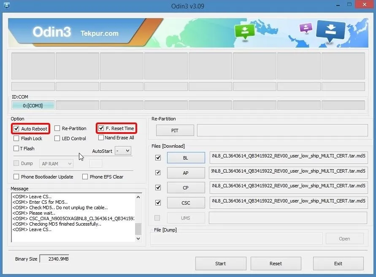Click the Message log scrollbar thumb

coord(138,229)
